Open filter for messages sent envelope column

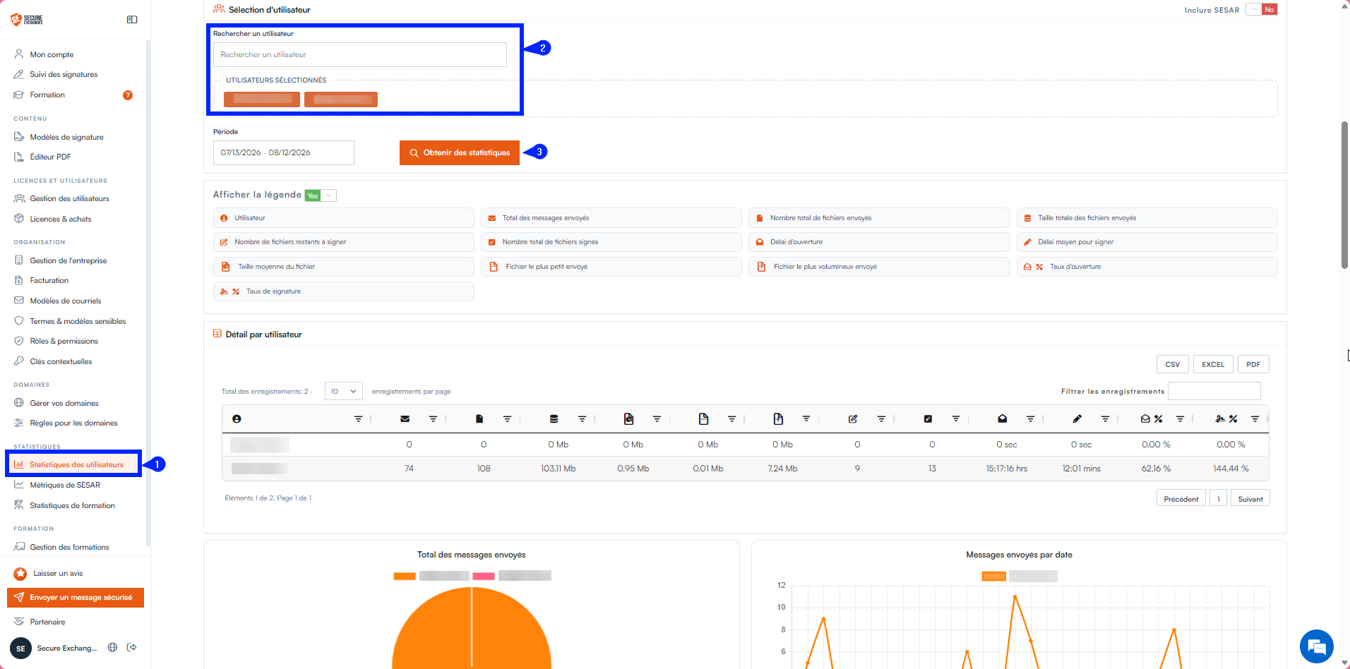(433, 419)
